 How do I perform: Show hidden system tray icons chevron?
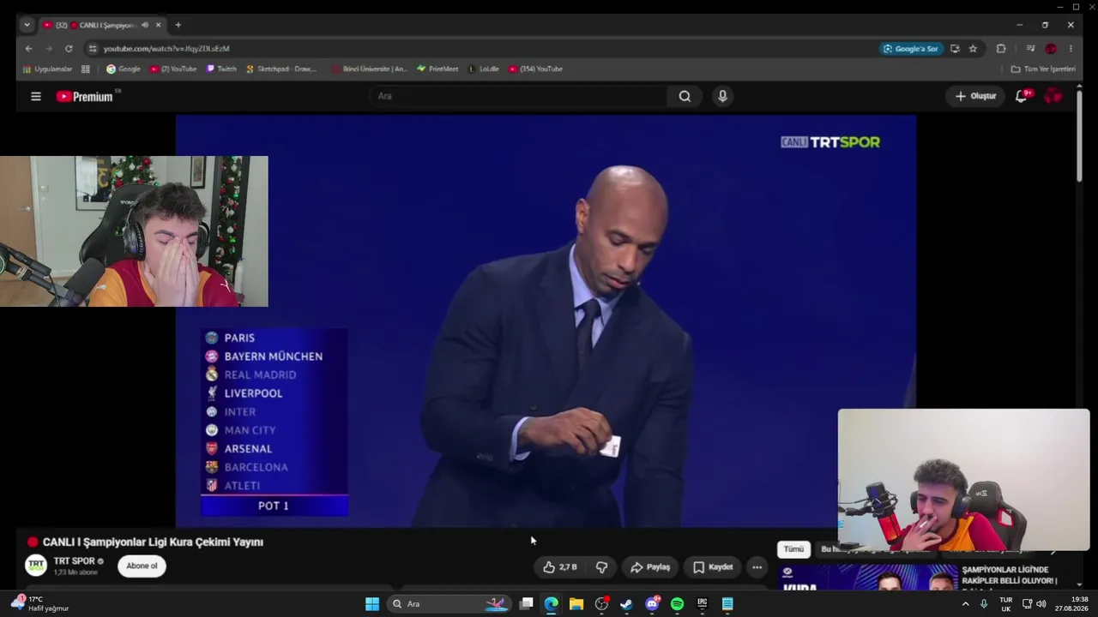pyautogui.click(x=965, y=604)
